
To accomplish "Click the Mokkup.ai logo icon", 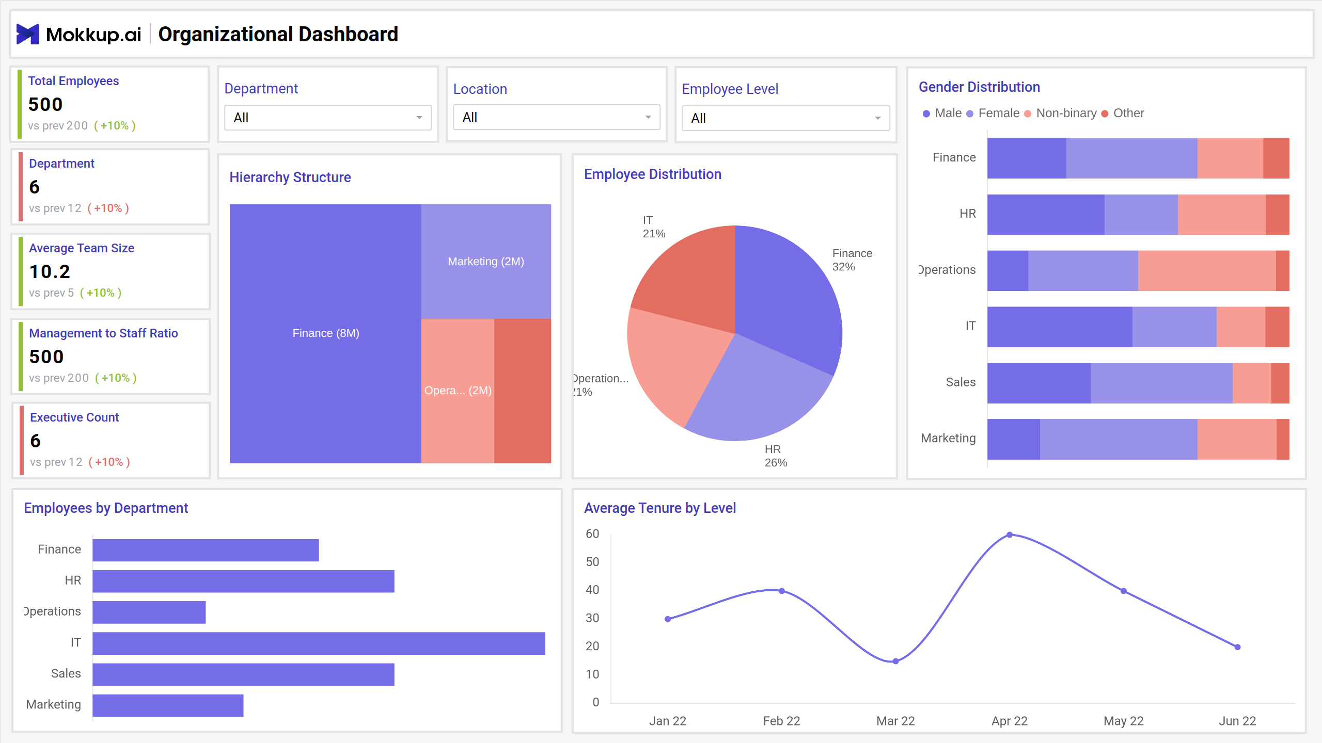I will click(x=28, y=34).
